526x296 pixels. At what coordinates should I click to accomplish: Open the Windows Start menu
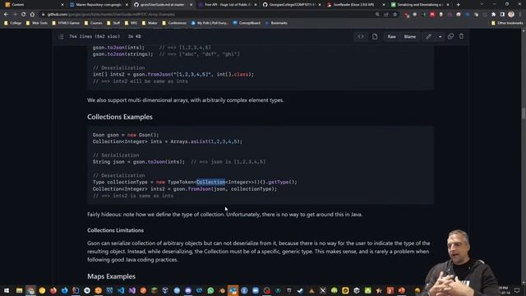click(x=7, y=290)
